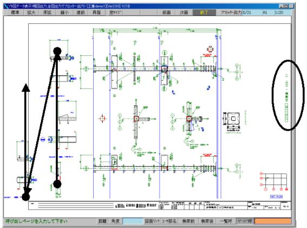Select the 距離 (distance) measure button
Screen dimensions: 307x228
[102, 221]
